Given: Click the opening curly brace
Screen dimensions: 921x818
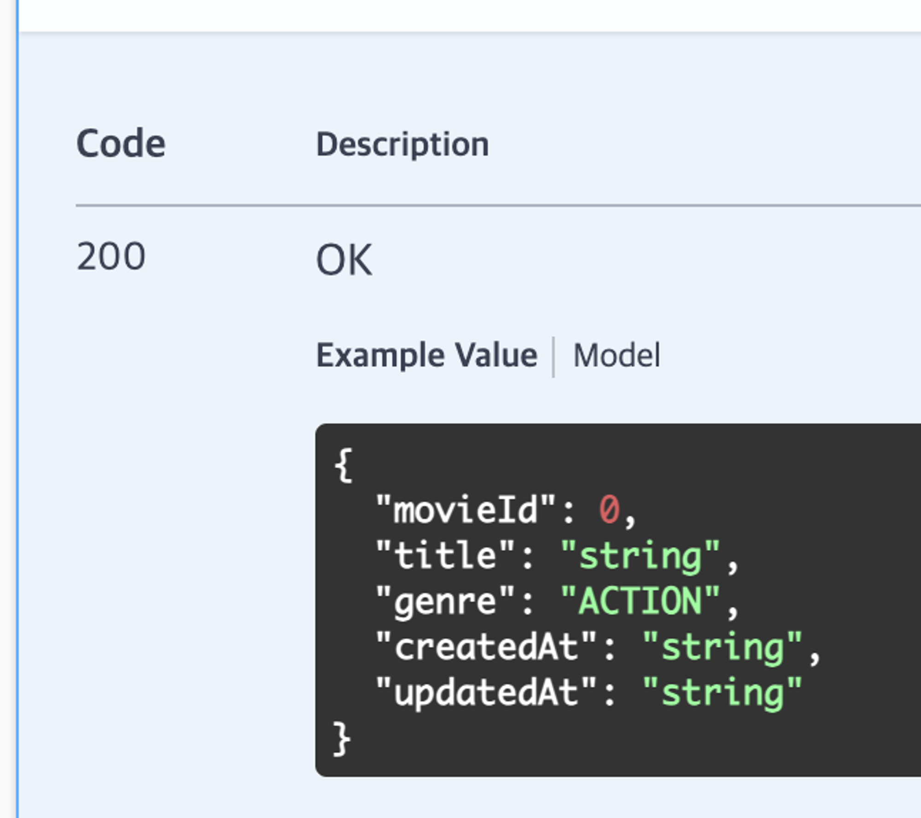Looking at the screenshot, I should click(x=344, y=465).
